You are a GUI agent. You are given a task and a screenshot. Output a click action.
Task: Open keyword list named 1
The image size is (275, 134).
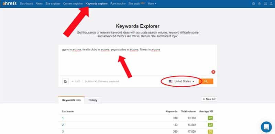63,118
